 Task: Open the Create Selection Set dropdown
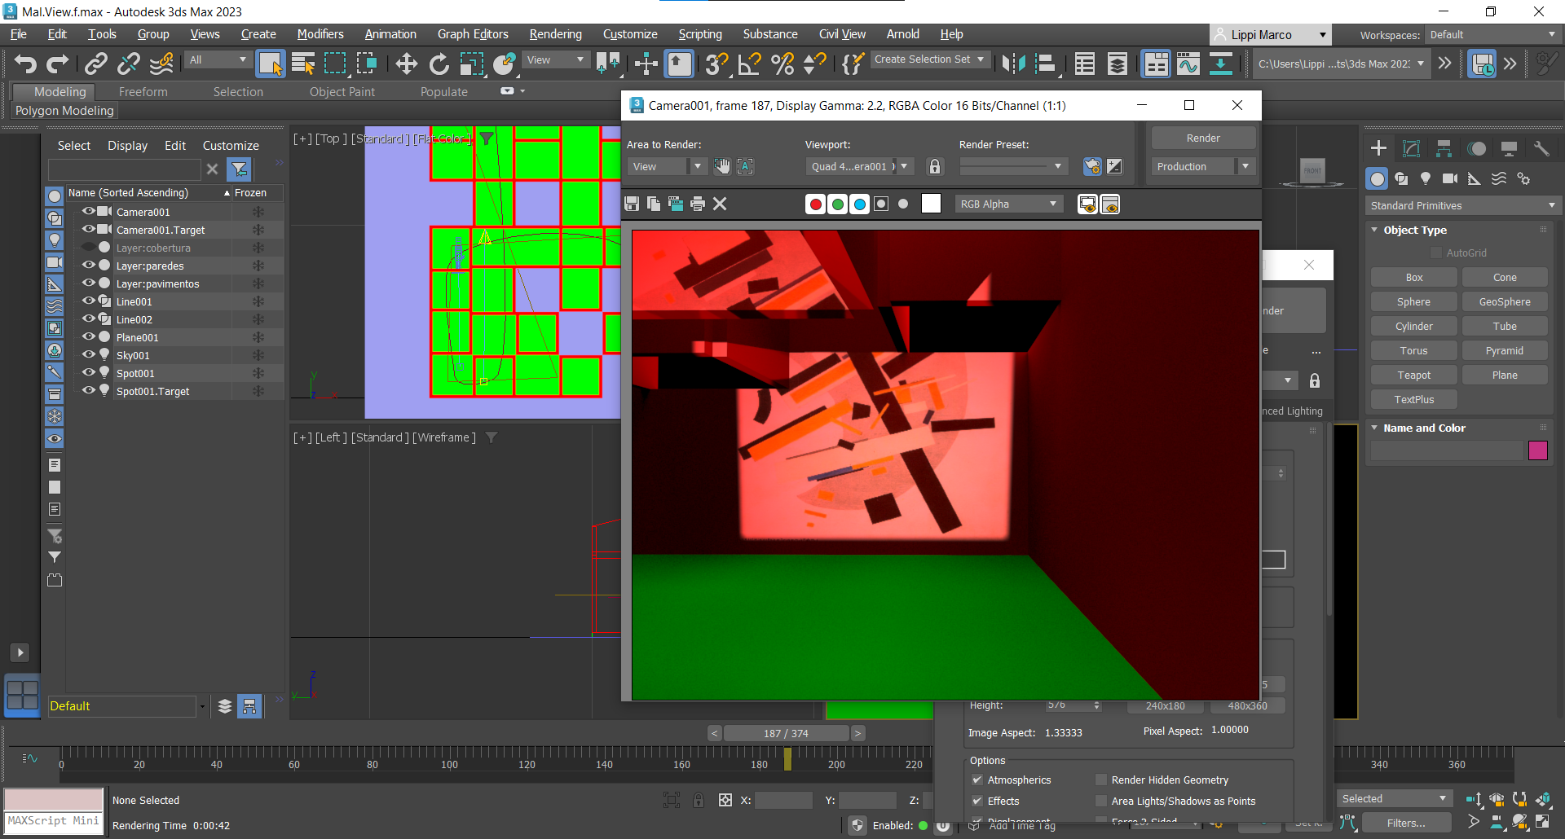click(x=929, y=59)
